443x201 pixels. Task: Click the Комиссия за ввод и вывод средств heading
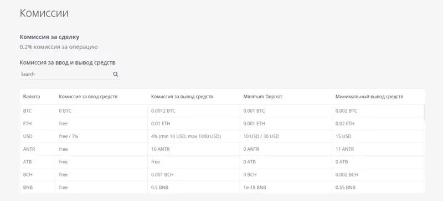[x=68, y=62]
